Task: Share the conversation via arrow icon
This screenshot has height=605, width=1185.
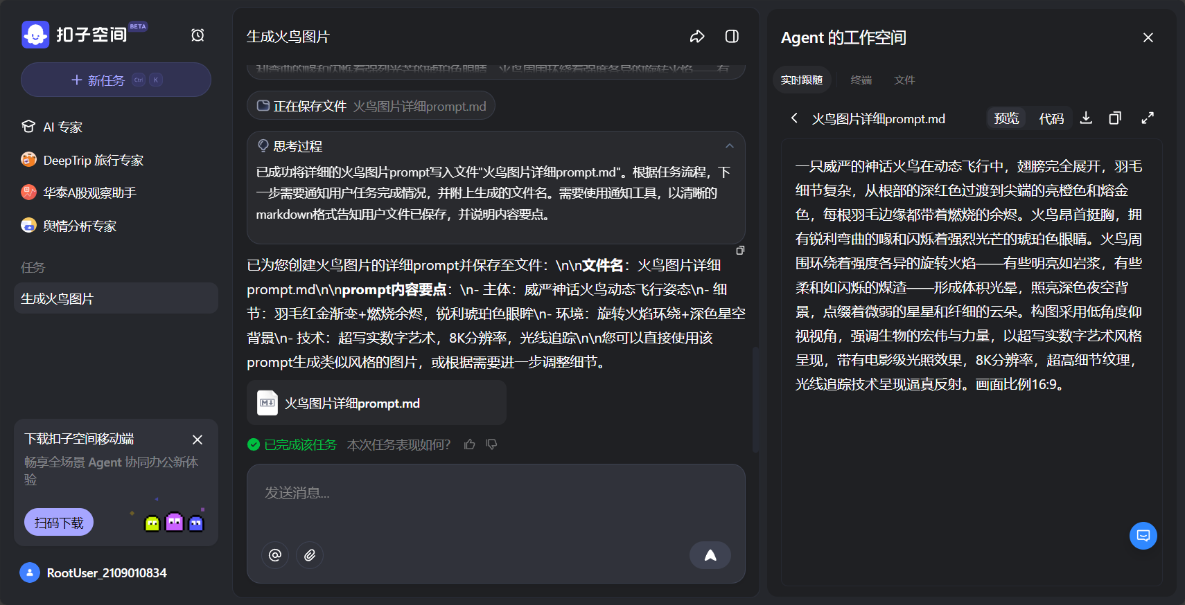Action: point(697,37)
